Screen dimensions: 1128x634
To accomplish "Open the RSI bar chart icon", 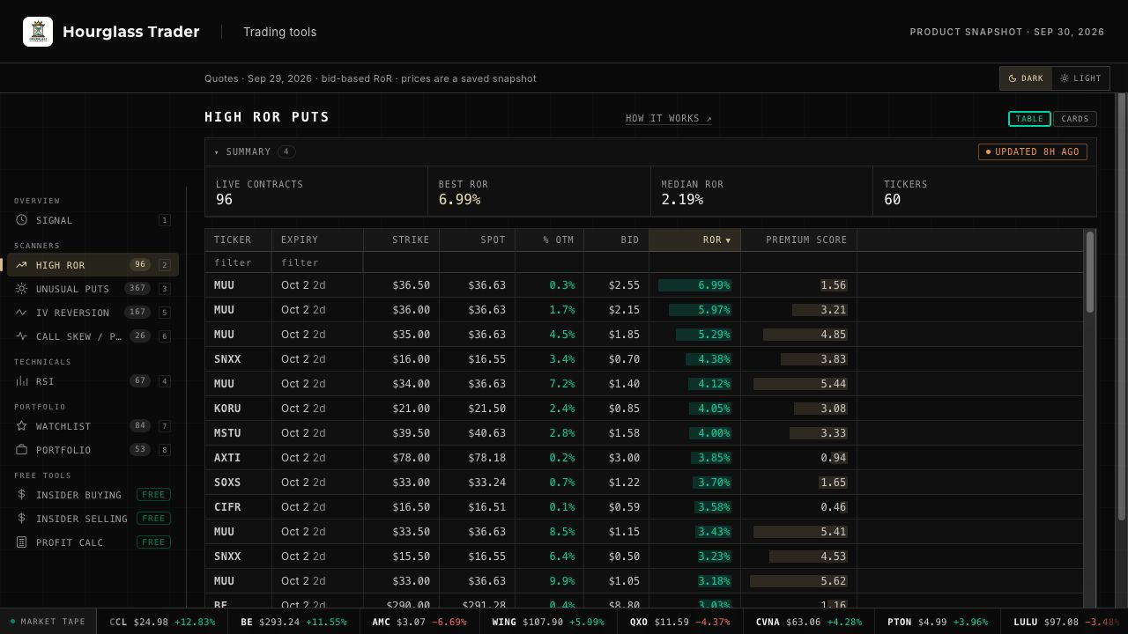I will click(x=21, y=381).
